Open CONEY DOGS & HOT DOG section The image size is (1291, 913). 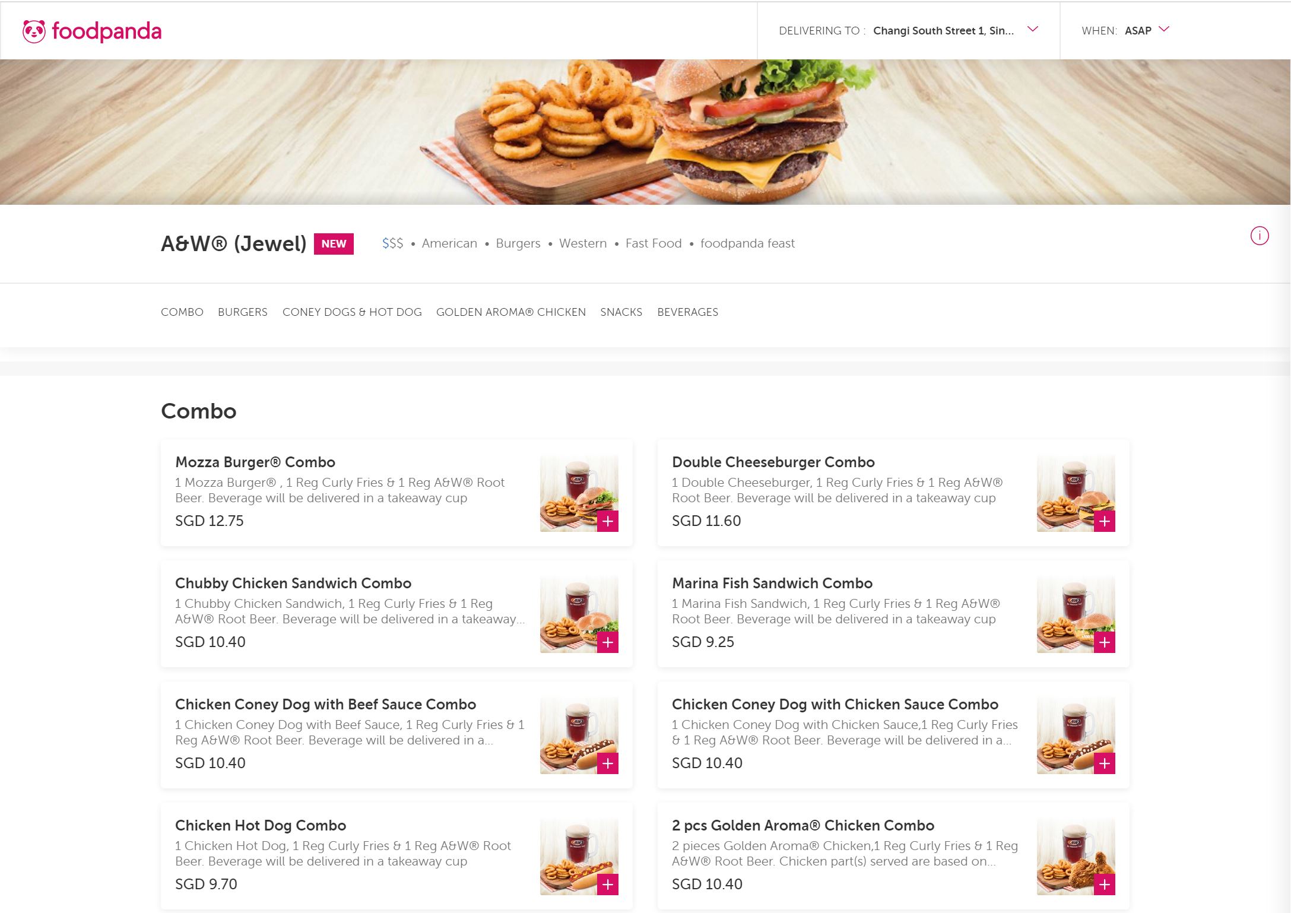352,312
